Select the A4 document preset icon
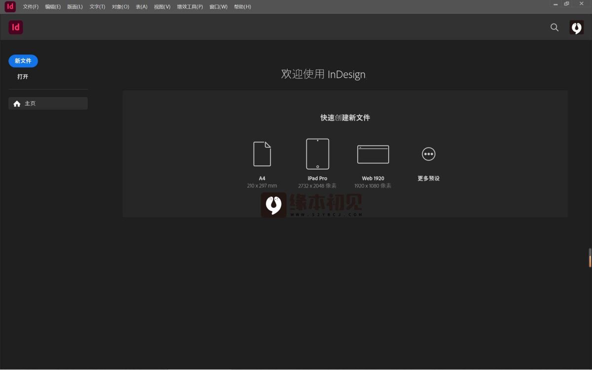Viewport: 592px width, 370px height. click(x=262, y=154)
